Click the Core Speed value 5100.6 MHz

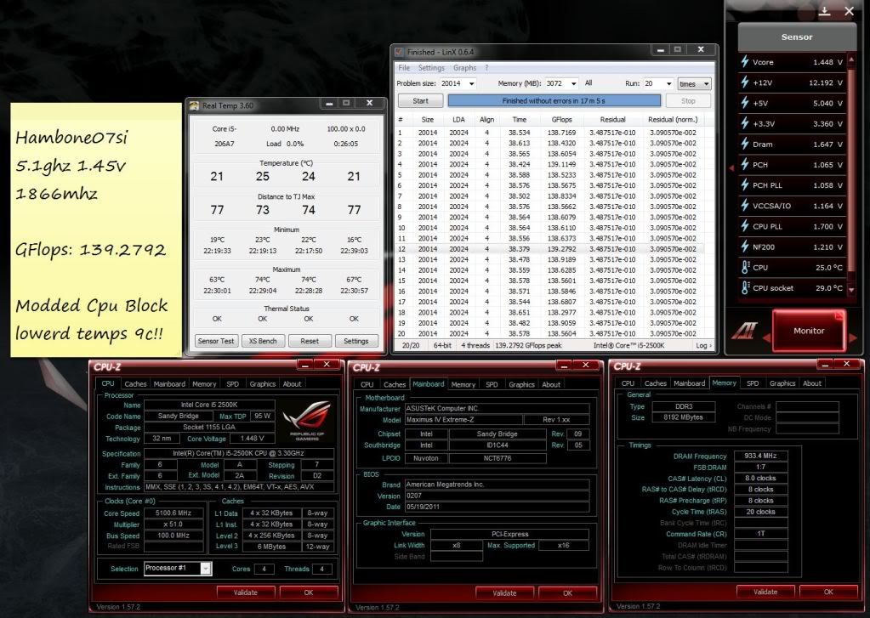click(173, 513)
